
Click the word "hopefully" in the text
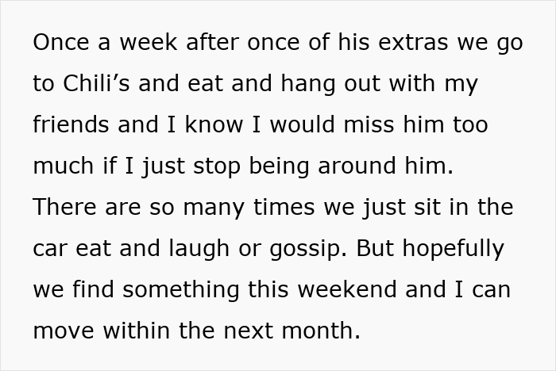tap(454, 248)
